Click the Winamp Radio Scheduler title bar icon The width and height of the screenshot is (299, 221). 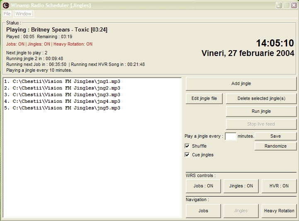[6, 5]
